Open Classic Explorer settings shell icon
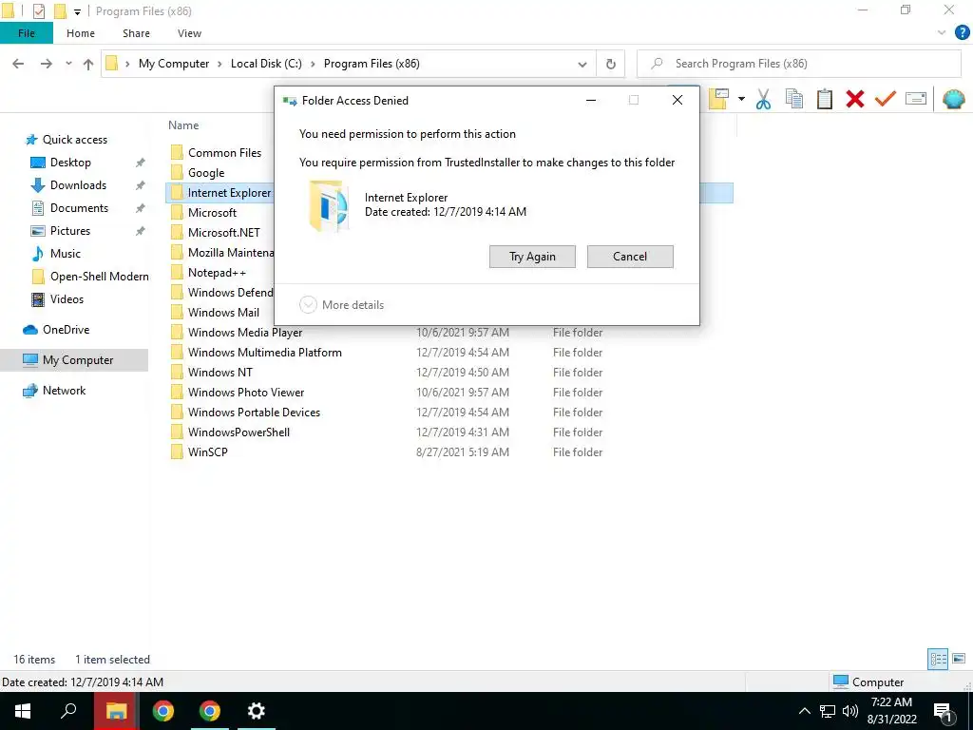This screenshot has height=730, width=973. tap(953, 99)
